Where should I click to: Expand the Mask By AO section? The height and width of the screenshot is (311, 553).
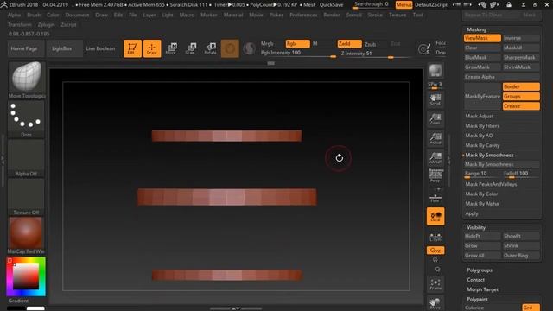pyautogui.click(x=479, y=136)
